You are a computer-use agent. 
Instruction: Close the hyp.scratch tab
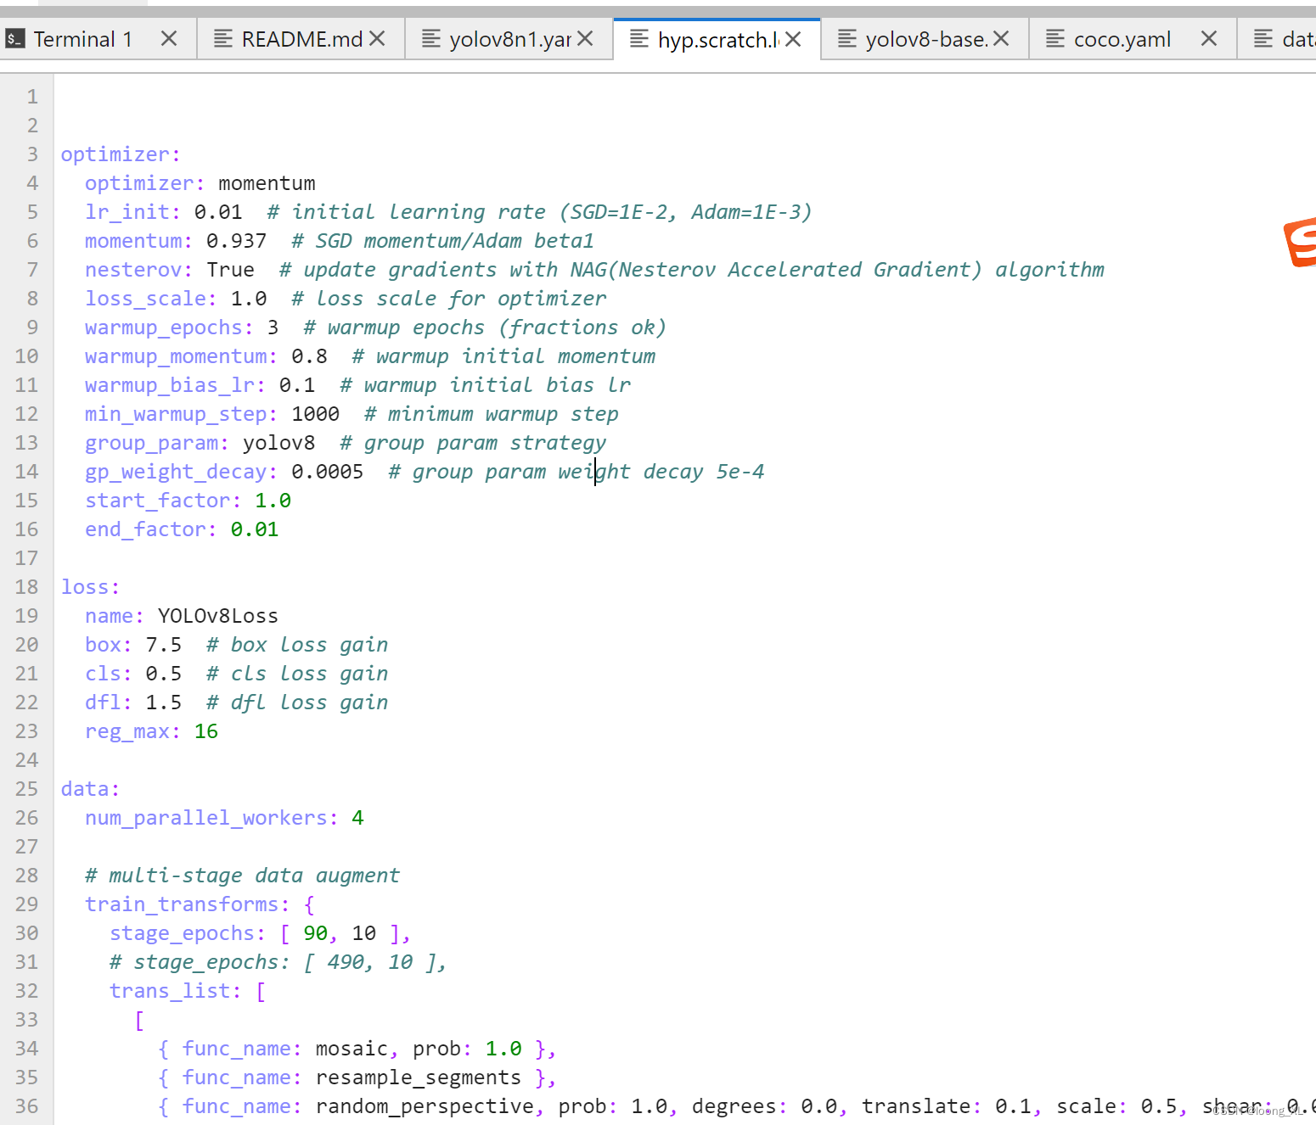click(793, 39)
